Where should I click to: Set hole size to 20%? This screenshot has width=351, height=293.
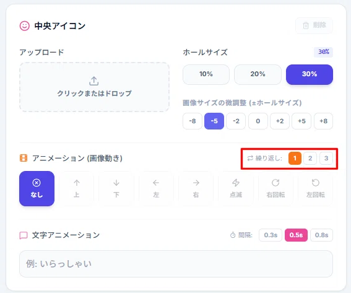point(258,74)
